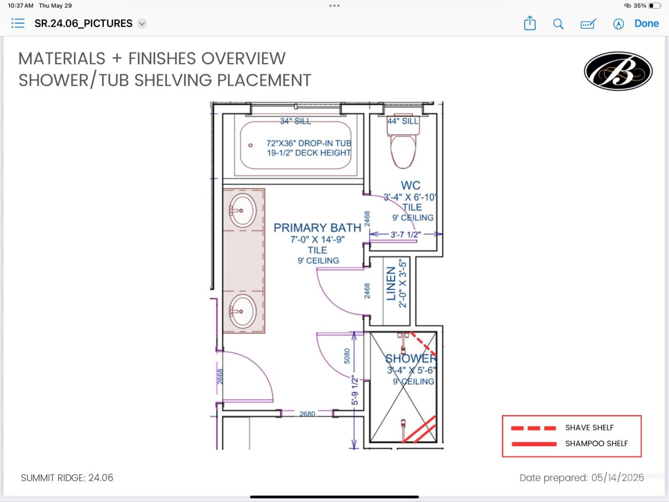Tap the 3'-7 1/2" dimension label
Viewport: 669px width, 502px height.
click(406, 234)
